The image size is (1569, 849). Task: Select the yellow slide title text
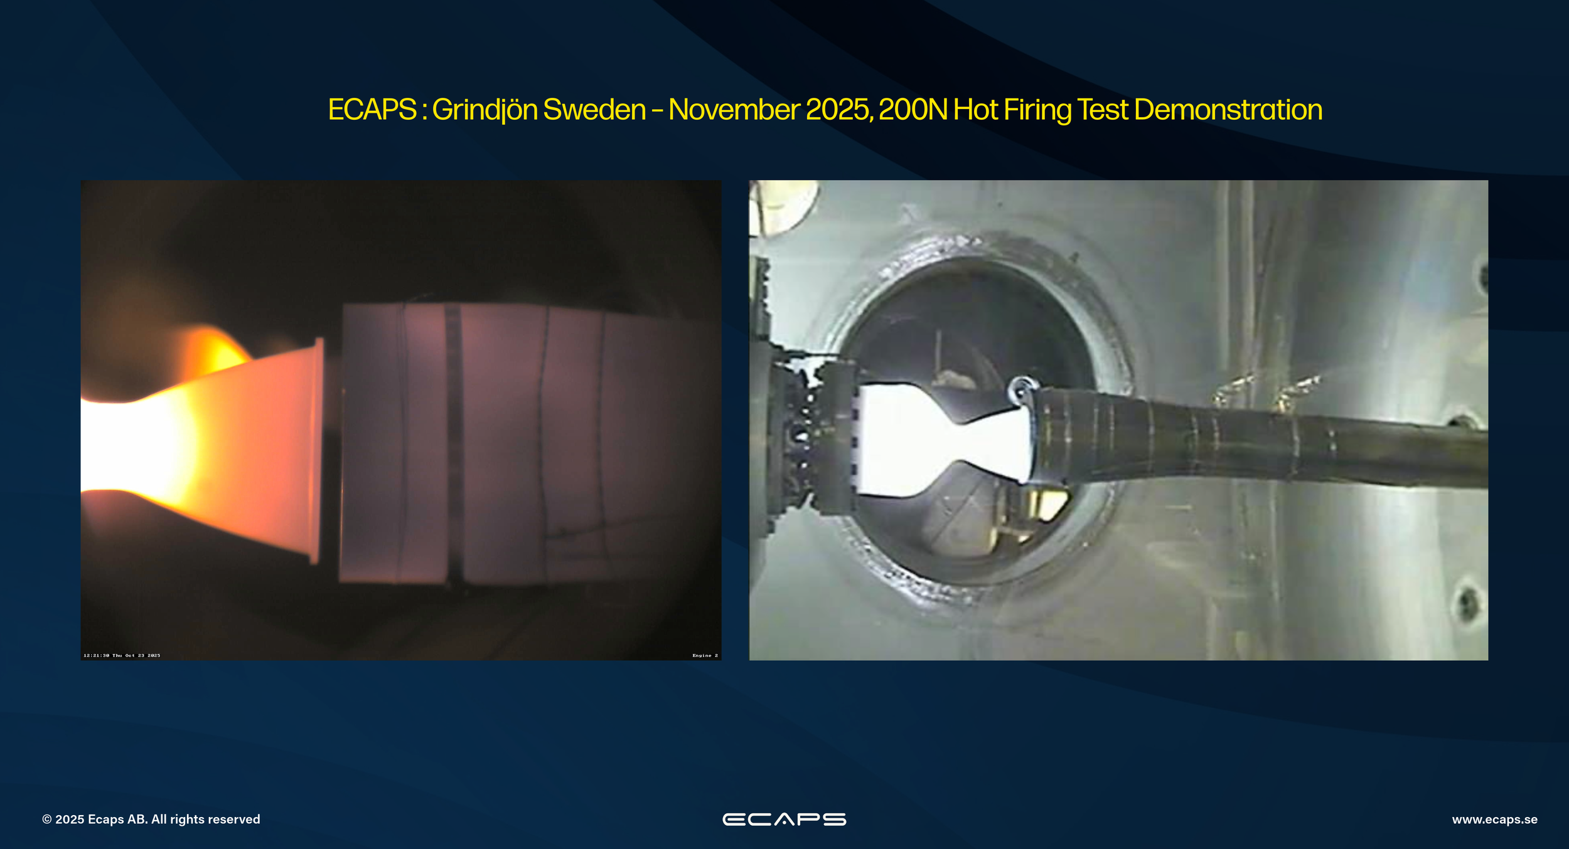825,110
